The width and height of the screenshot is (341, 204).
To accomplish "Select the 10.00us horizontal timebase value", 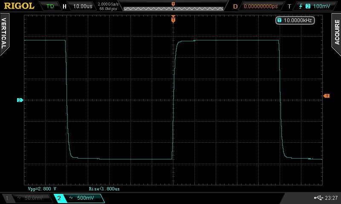I will pyautogui.click(x=83, y=6).
